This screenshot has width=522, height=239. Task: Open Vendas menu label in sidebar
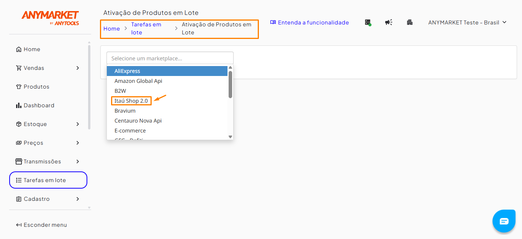[x=34, y=68]
